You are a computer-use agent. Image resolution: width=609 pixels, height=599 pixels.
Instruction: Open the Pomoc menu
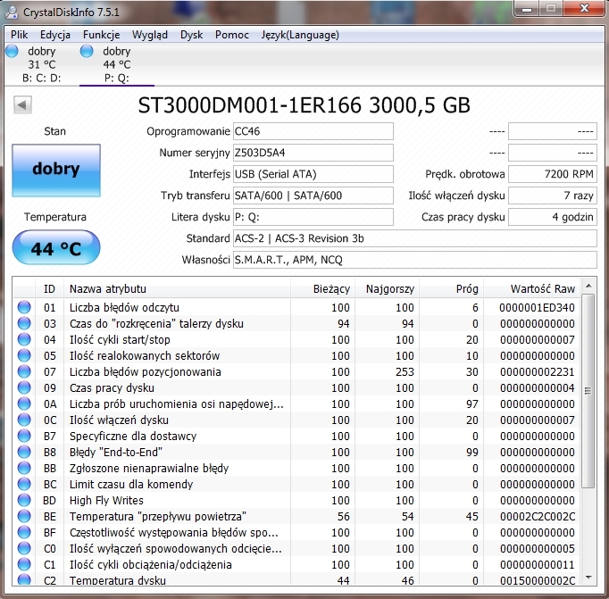[232, 35]
